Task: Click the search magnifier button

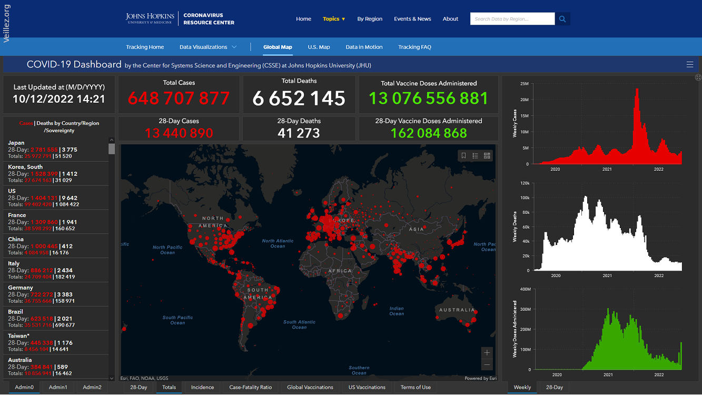Action: (x=562, y=19)
